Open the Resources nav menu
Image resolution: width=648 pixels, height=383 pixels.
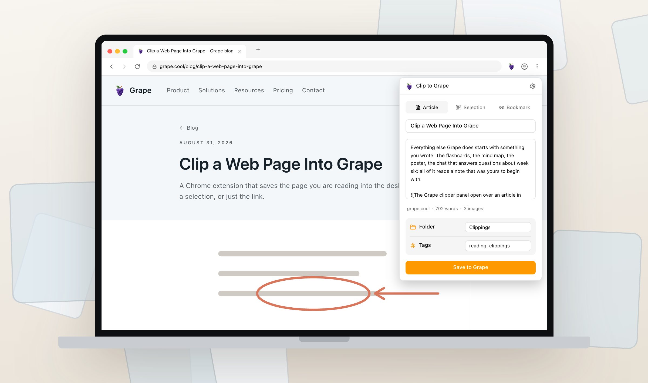click(249, 90)
